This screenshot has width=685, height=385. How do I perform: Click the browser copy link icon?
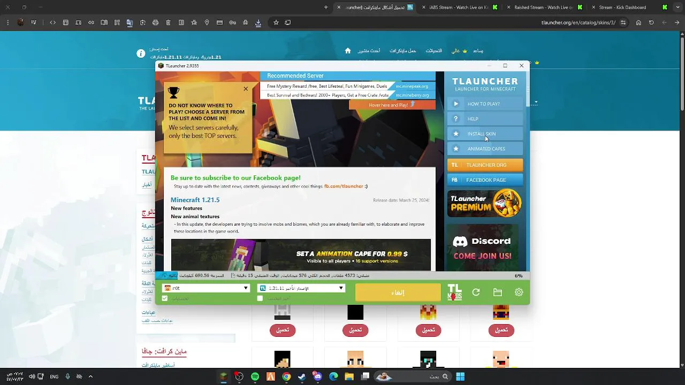coord(91,22)
